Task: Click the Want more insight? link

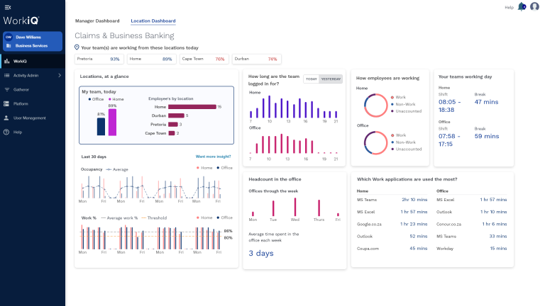Action: click(x=213, y=157)
